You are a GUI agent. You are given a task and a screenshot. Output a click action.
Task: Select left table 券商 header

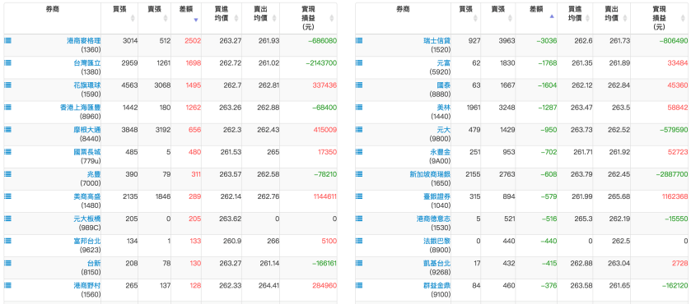(x=53, y=8)
